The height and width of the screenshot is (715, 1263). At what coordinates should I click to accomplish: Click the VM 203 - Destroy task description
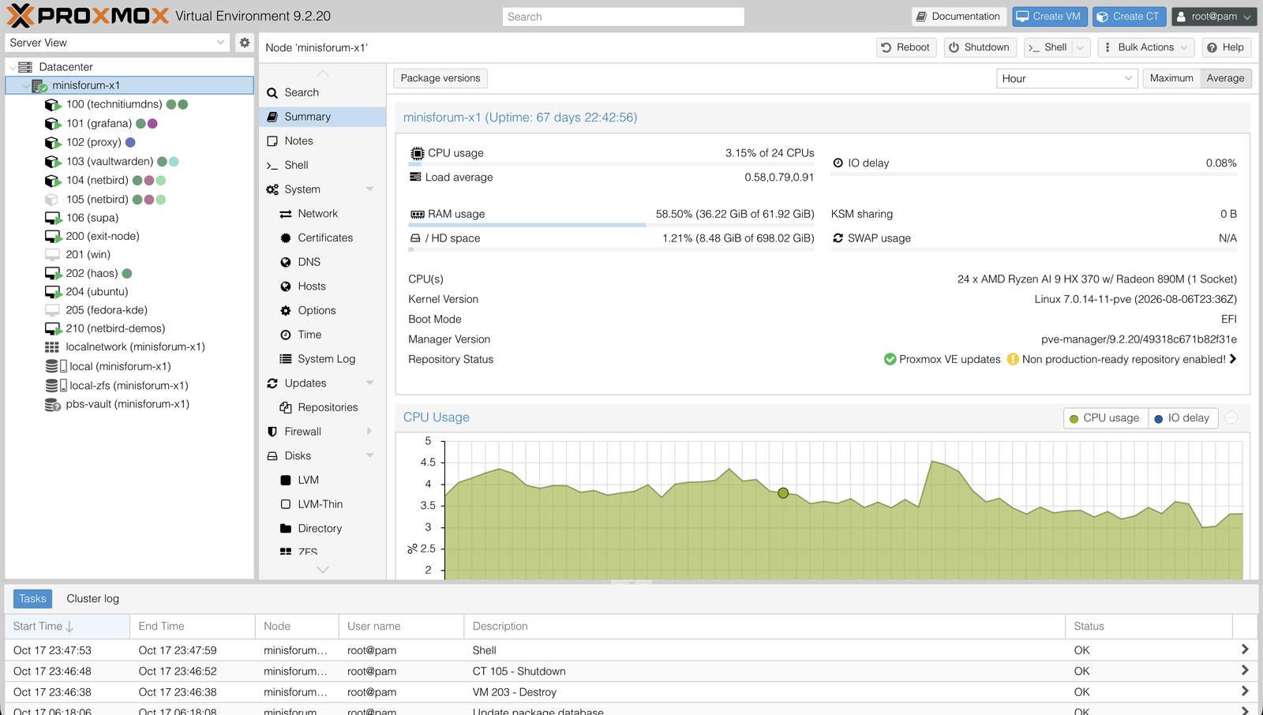pyautogui.click(x=515, y=693)
